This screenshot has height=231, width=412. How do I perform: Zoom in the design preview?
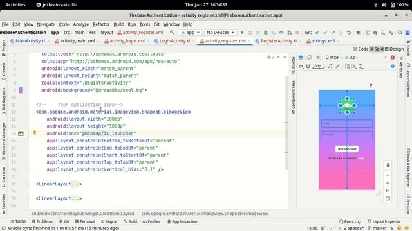[x=388, y=175]
